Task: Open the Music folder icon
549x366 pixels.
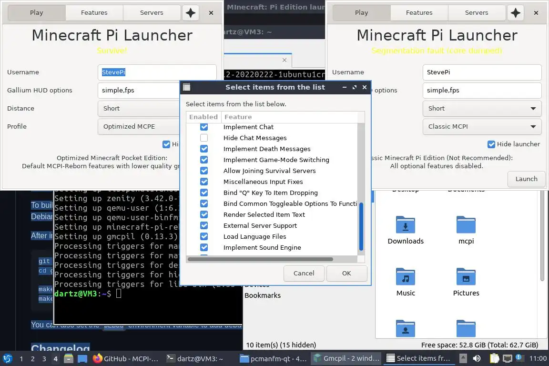Action: [406, 277]
